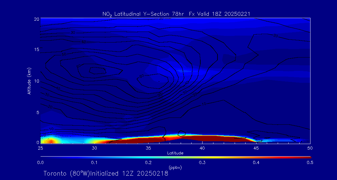This screenshot has height=180, width=337.
Task: Click the 'Latitude' horizontal axis label
Action: coord(175,153)
